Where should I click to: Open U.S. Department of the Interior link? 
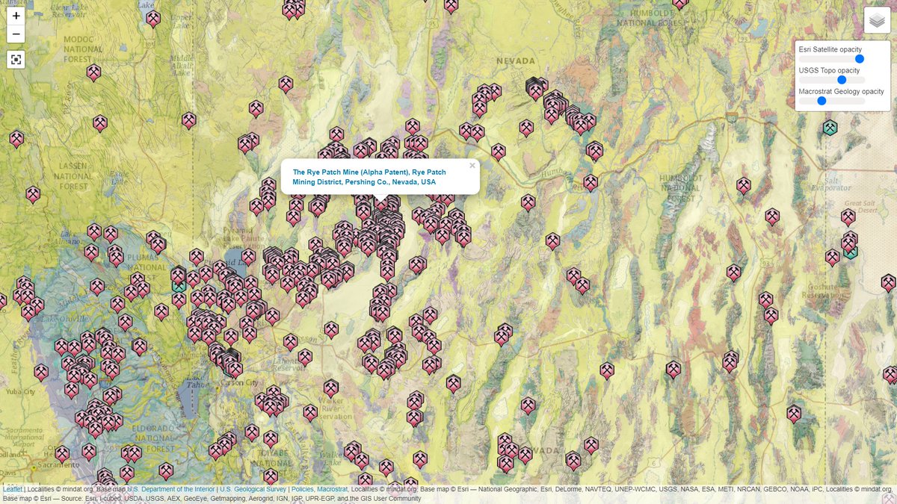tap(170, 489)
